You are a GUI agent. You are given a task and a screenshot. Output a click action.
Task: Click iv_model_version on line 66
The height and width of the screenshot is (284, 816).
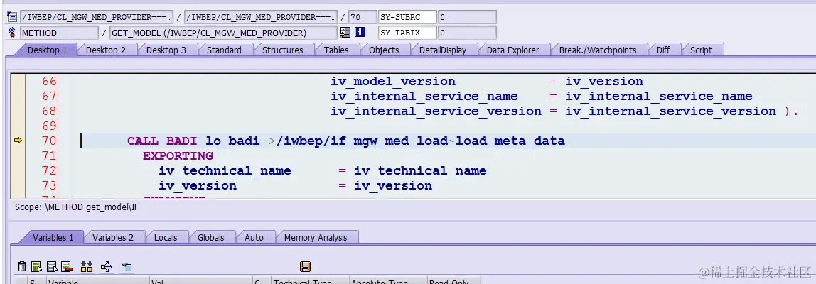393,82
